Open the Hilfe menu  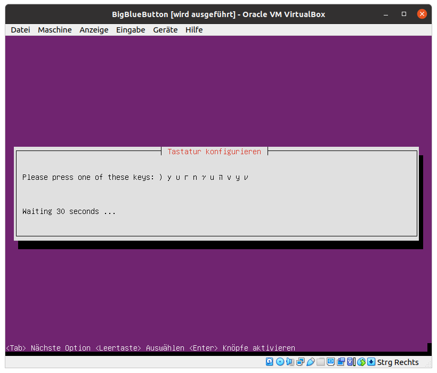pos(194,30)
